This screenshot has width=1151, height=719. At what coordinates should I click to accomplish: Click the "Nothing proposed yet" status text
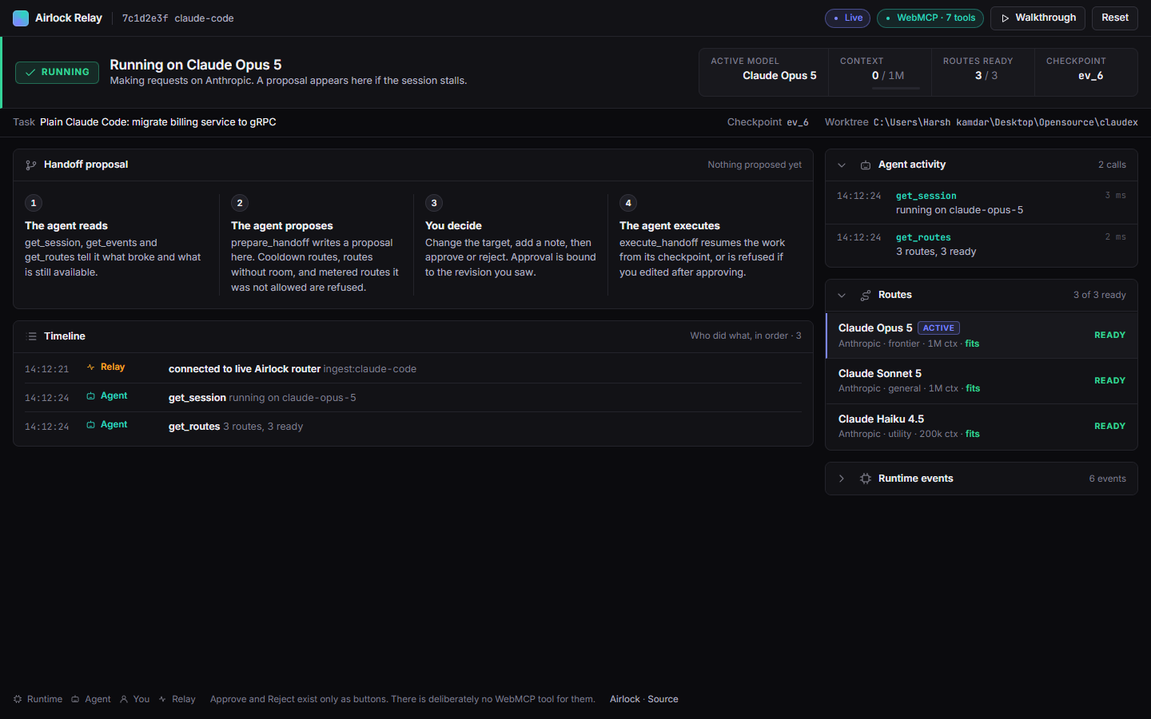pos(755,165)
